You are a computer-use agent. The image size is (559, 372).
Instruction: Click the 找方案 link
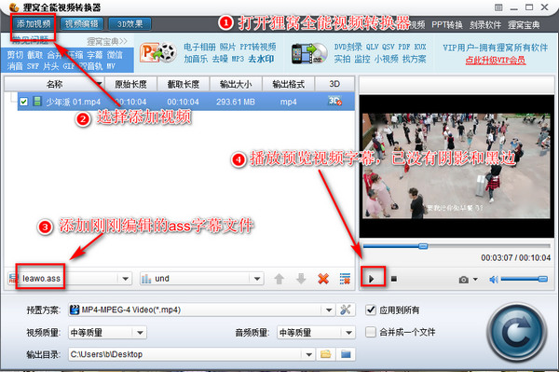pyautogui.click(x=415, y=59)
